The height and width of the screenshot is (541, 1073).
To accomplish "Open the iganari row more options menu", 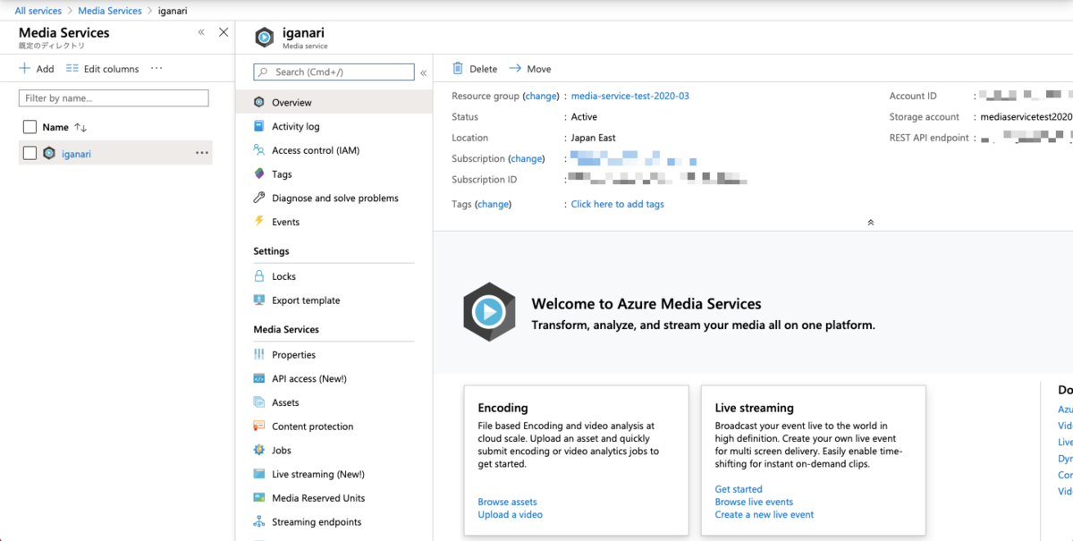I will pyautogui.click(x=202, y=154).
